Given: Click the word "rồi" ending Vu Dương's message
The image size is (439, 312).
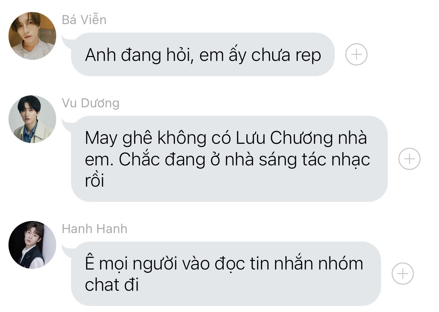Looking at the screenshot, I should (95, 180).
